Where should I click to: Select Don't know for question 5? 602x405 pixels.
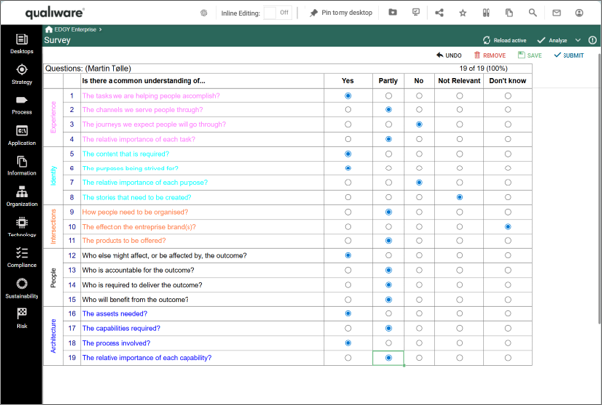click(508, 154)
